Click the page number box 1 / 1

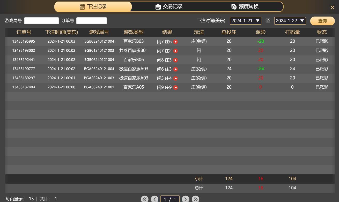tap(170, 199)
